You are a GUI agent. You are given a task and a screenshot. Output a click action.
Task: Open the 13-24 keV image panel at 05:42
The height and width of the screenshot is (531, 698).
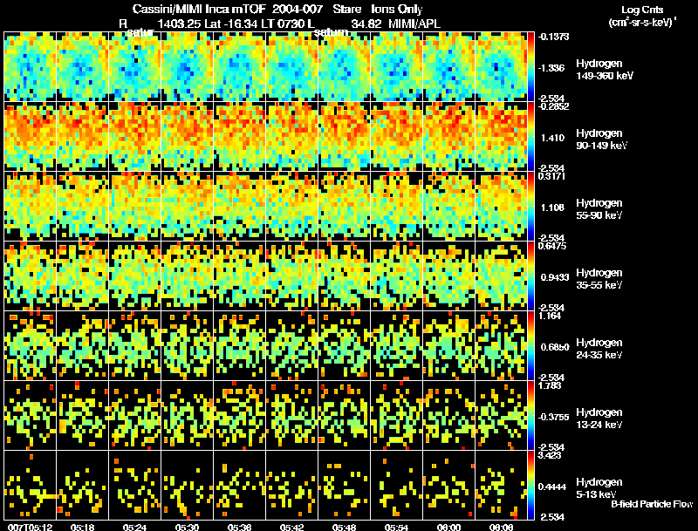pos(292,416)
